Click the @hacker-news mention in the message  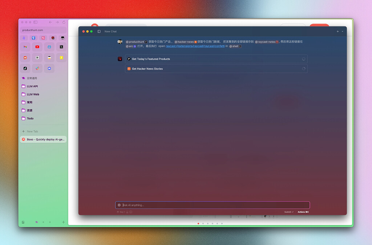[x=186, y=42]
